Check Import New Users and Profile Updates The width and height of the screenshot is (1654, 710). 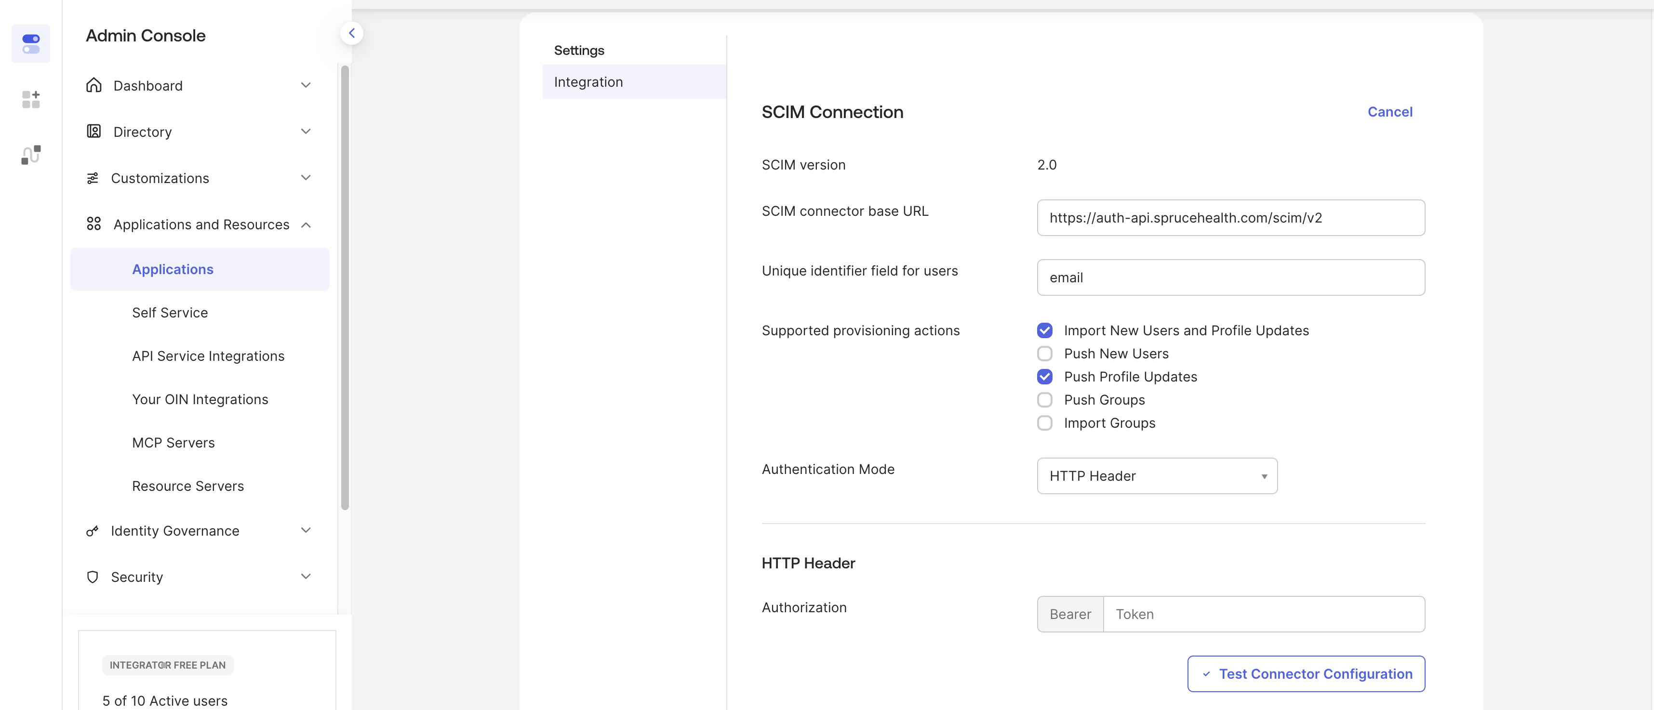coord(1045,330)
